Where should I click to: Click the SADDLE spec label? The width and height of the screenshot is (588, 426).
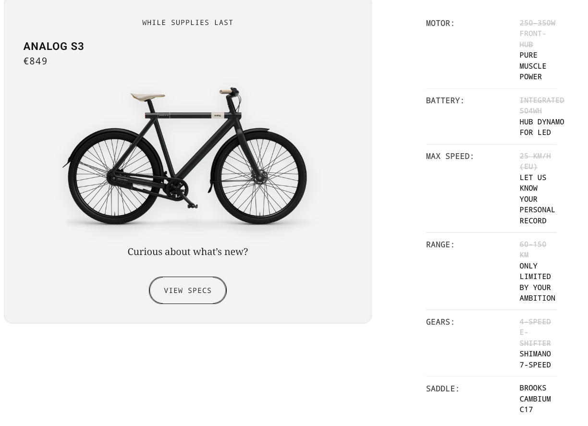pyautogui.click(x=442, y=389)
